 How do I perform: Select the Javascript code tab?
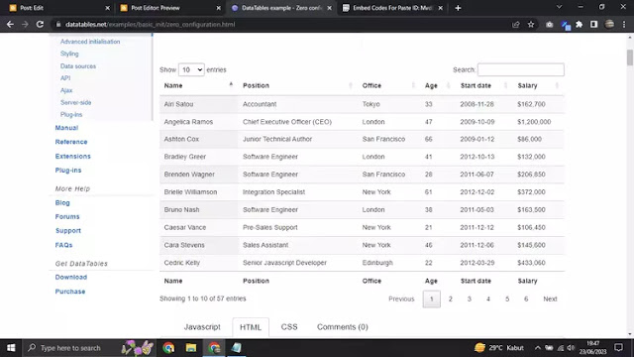click(202, 327)
